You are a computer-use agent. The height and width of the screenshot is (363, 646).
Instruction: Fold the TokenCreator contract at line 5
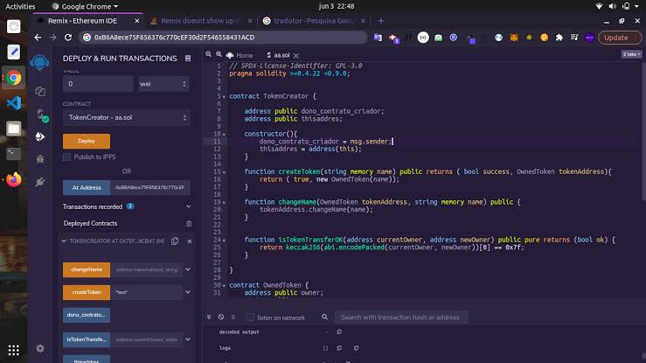pos(224,96)
